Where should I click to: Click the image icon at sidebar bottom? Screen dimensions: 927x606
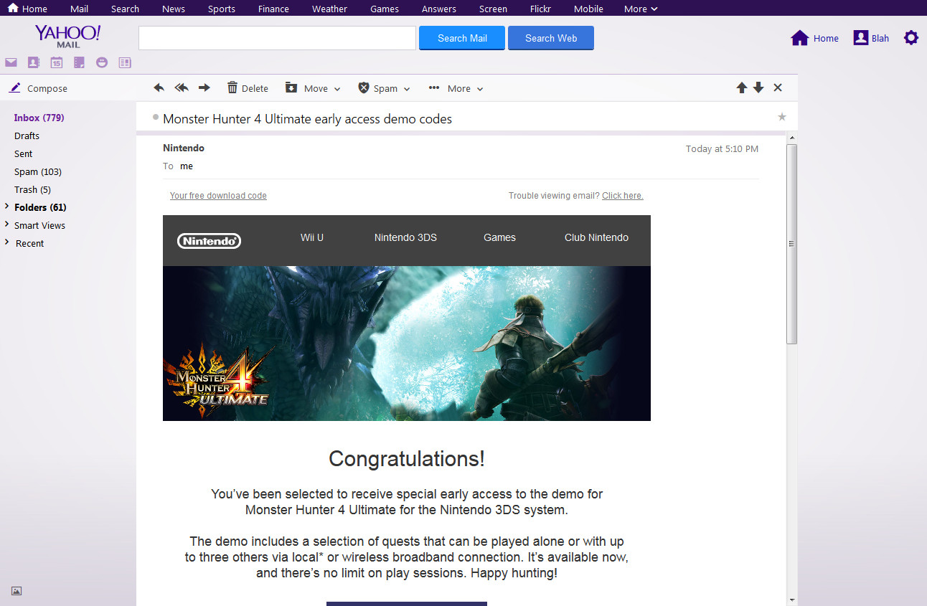17,591
